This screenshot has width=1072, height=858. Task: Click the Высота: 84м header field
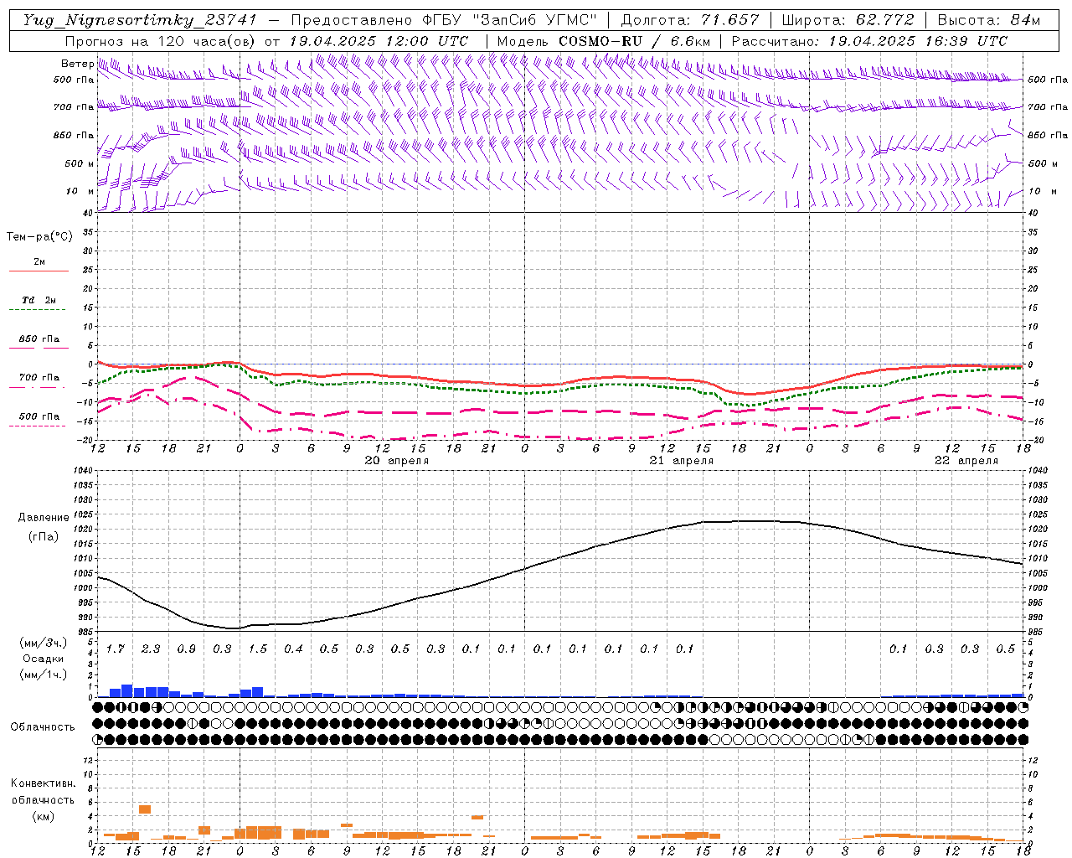[989, 20]
